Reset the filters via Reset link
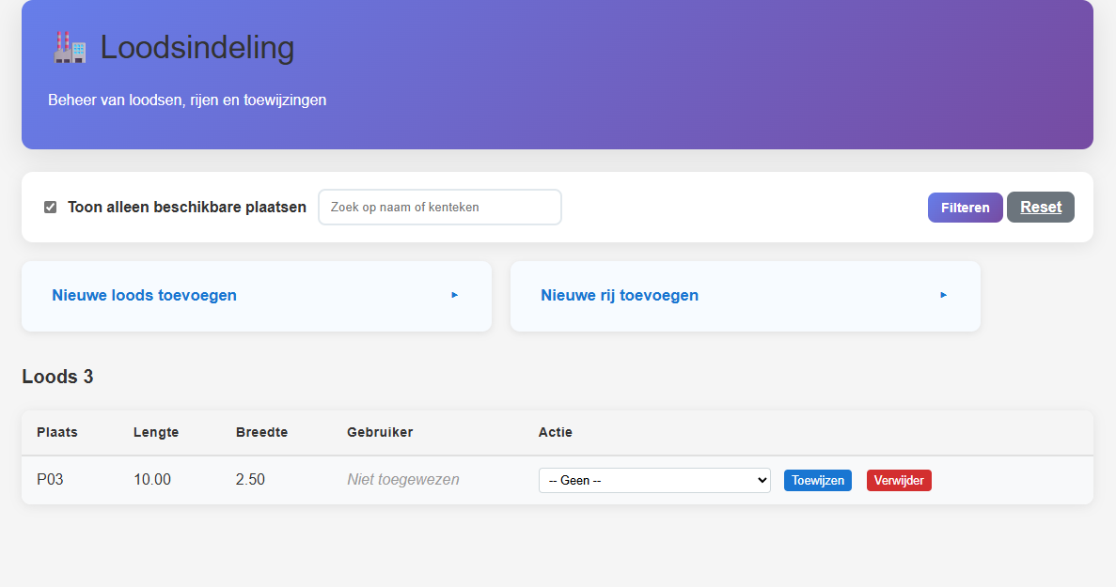1116x587 pixels. click(1041, 207)
